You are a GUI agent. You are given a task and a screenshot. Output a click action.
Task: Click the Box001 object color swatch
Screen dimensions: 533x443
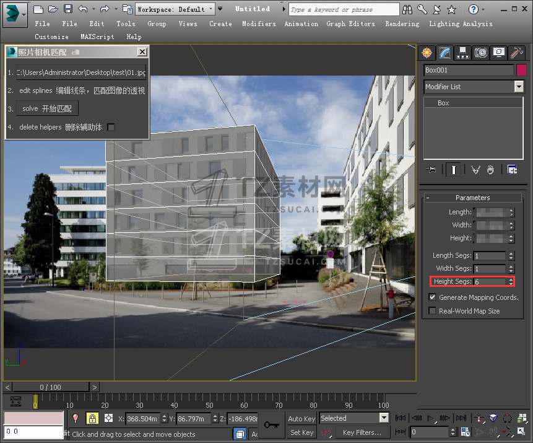click(x=521, y=70)
